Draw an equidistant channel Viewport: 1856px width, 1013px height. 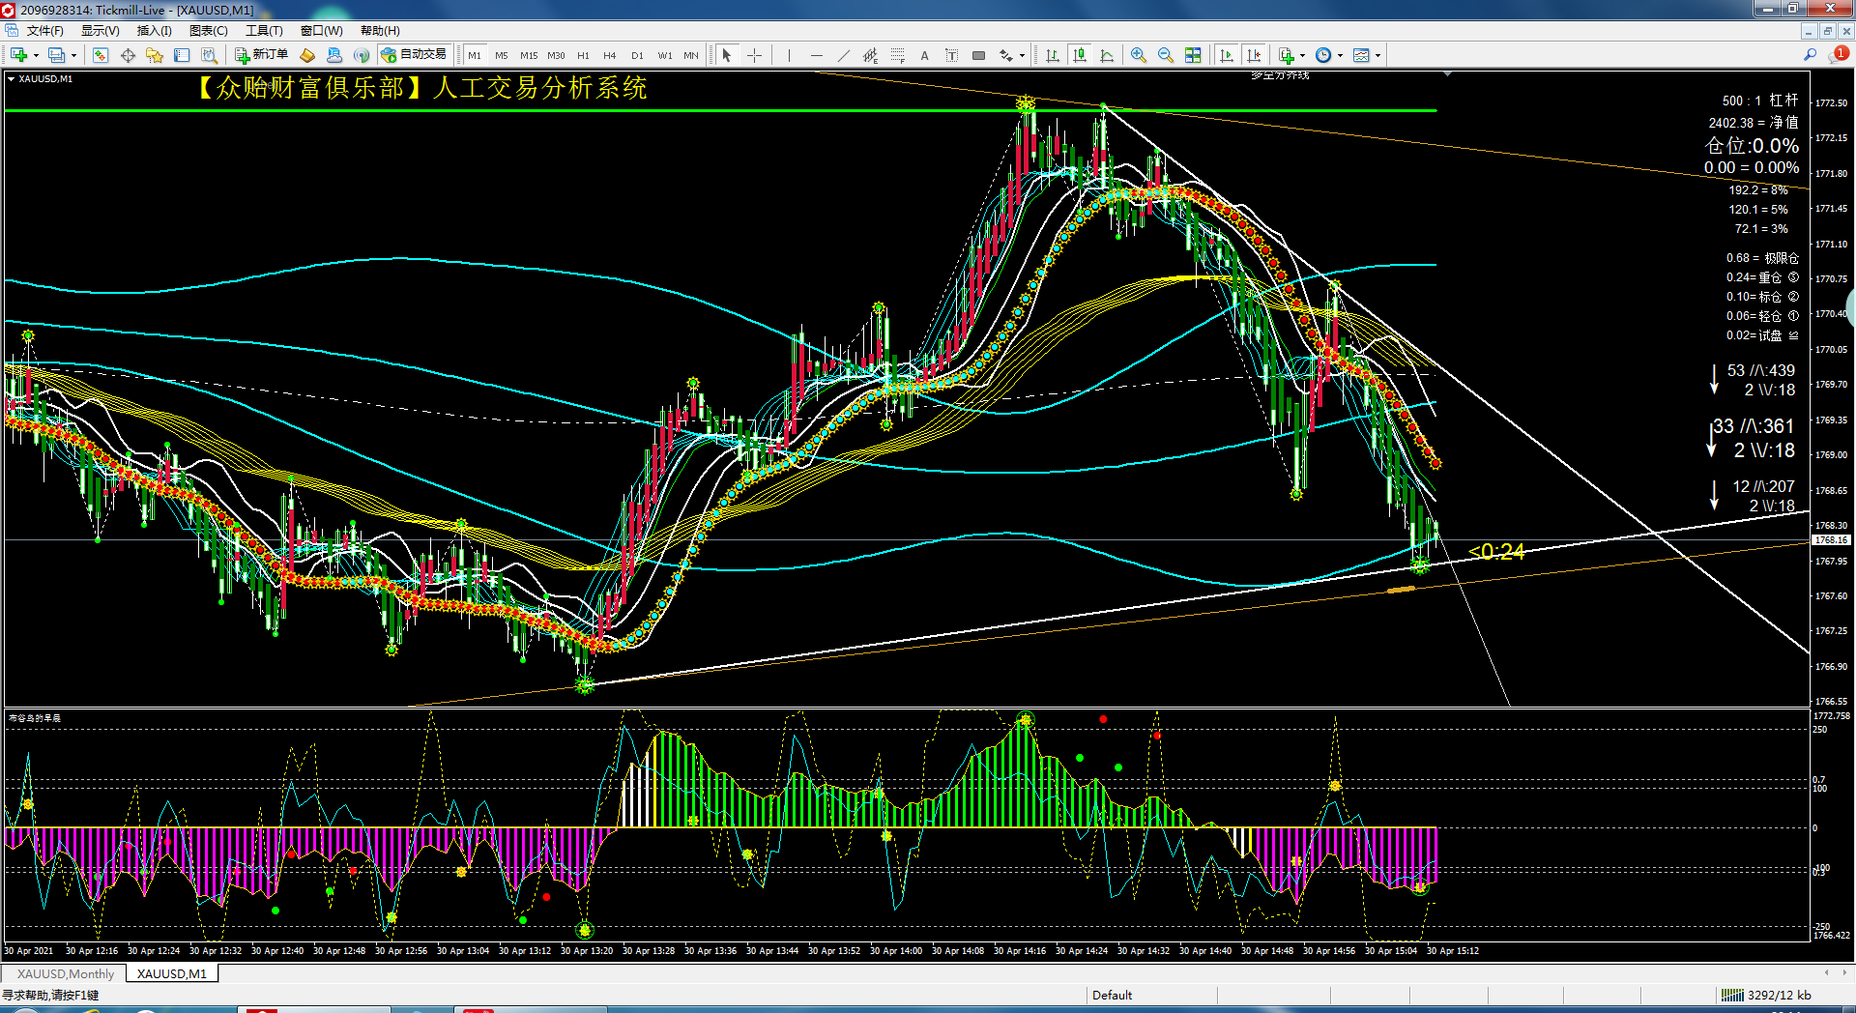pyautogui.click(x=870, y=55)
